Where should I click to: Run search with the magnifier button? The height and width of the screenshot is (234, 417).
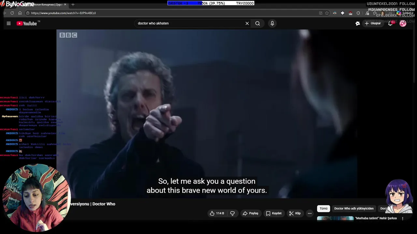coord(258,23)
